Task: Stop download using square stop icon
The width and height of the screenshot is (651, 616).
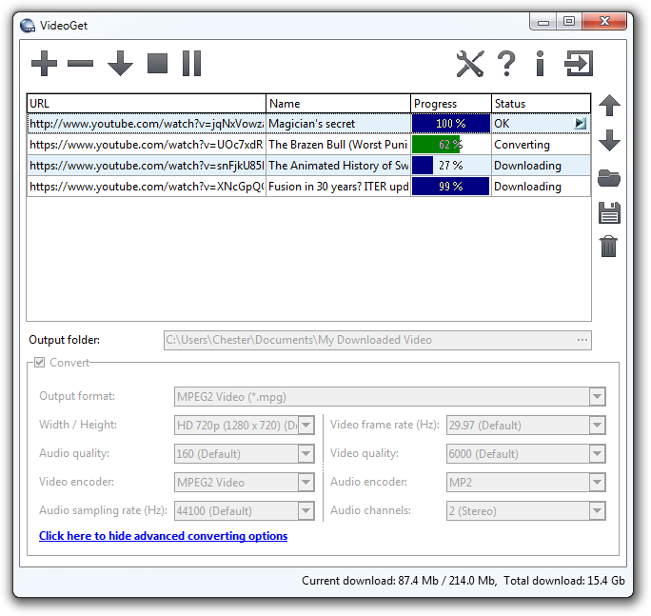Action: pyautogui.click(x=158, y=64)
